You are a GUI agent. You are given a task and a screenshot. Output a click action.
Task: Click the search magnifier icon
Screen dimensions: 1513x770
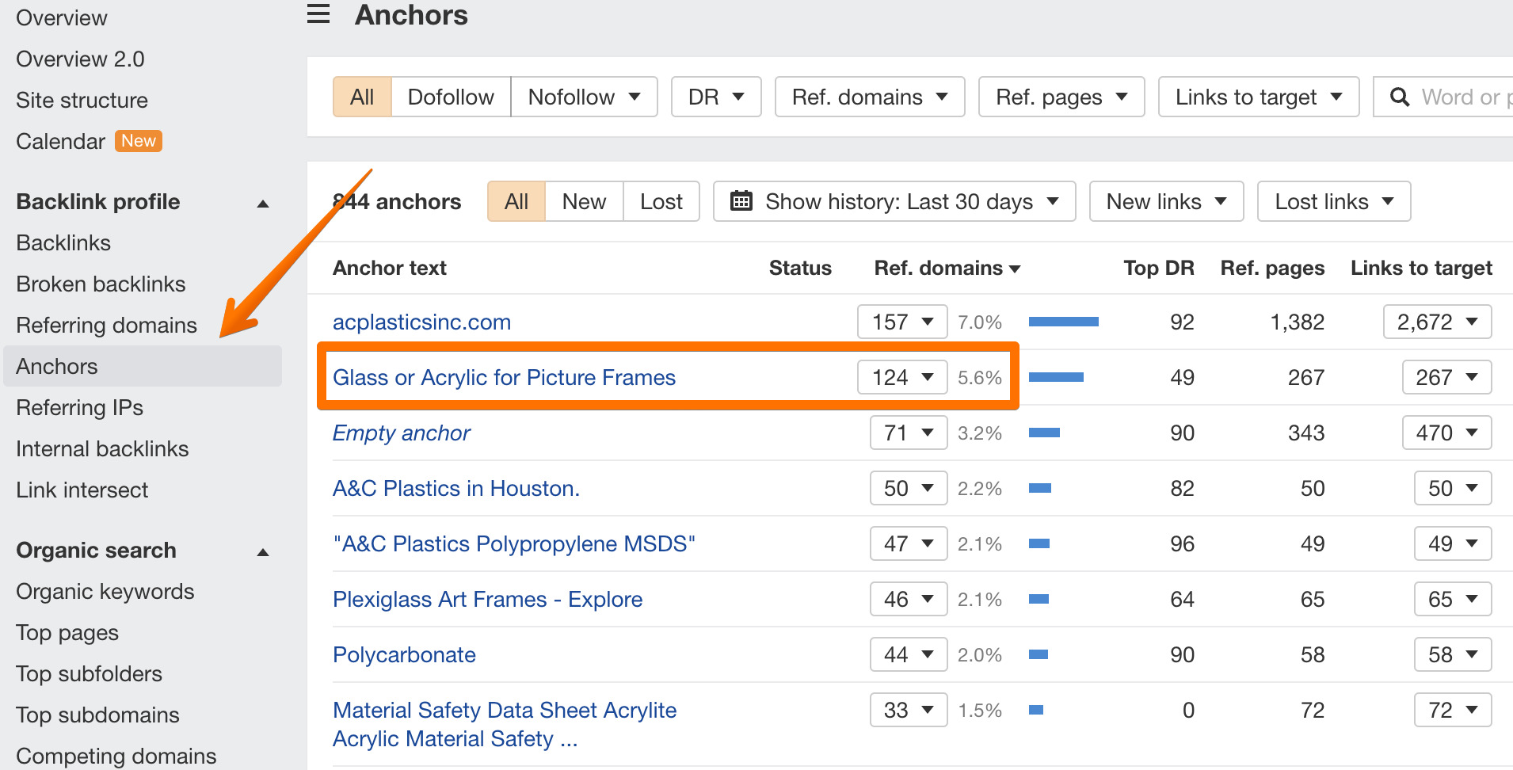pyautogui.click(x=1399, y=96)
